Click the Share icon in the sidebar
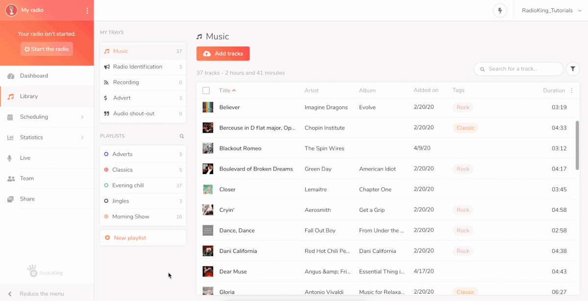The width and height of the screenshot is (588, 301). click(x=11, y=200)
